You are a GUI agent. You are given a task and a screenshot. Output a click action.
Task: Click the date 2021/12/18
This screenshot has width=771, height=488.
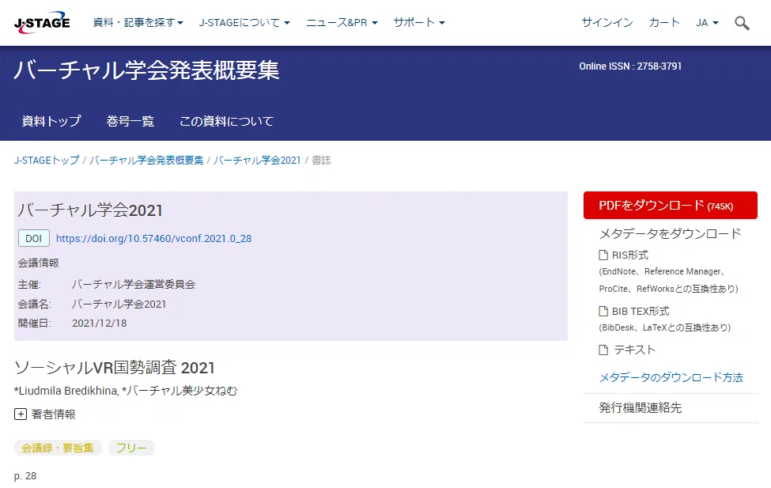[100, 323]
